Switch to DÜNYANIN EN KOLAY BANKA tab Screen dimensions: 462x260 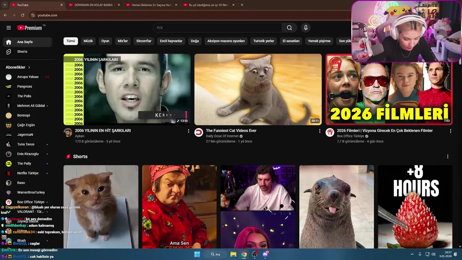pos(94,5)
